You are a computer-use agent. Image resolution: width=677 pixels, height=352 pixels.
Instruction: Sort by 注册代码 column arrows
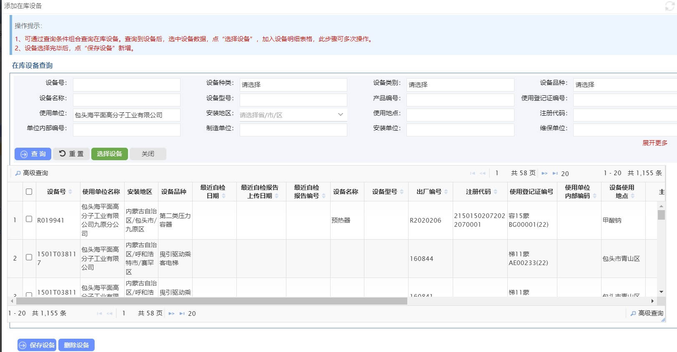(x=496, y=192)
